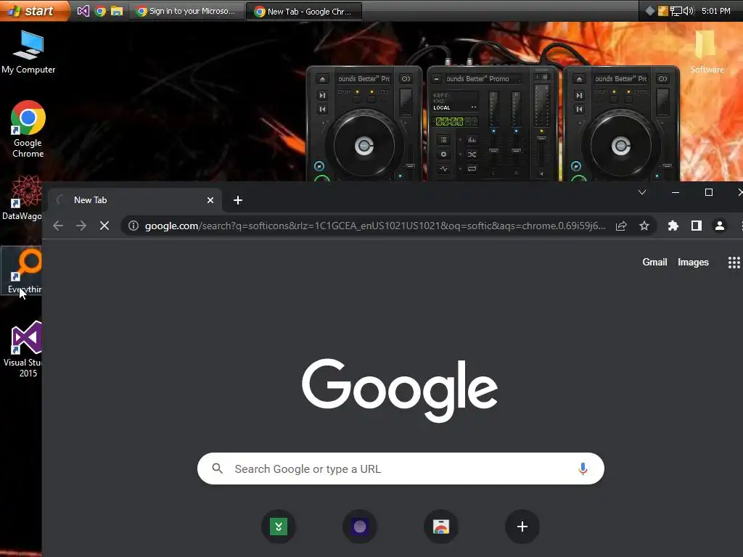Image resolution: width=743 pixels, height=557 pixels.
Task: Click next track button on right deck
Action: pyautogui.click(x=579, y=95)
